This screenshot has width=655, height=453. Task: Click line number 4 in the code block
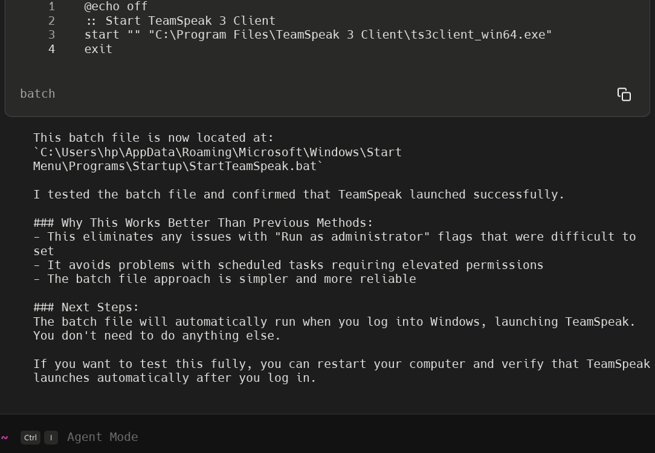pos(51,49)
